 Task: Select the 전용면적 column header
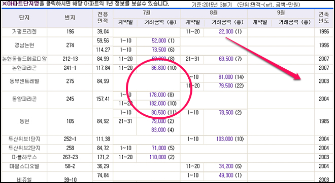[103, 18]
